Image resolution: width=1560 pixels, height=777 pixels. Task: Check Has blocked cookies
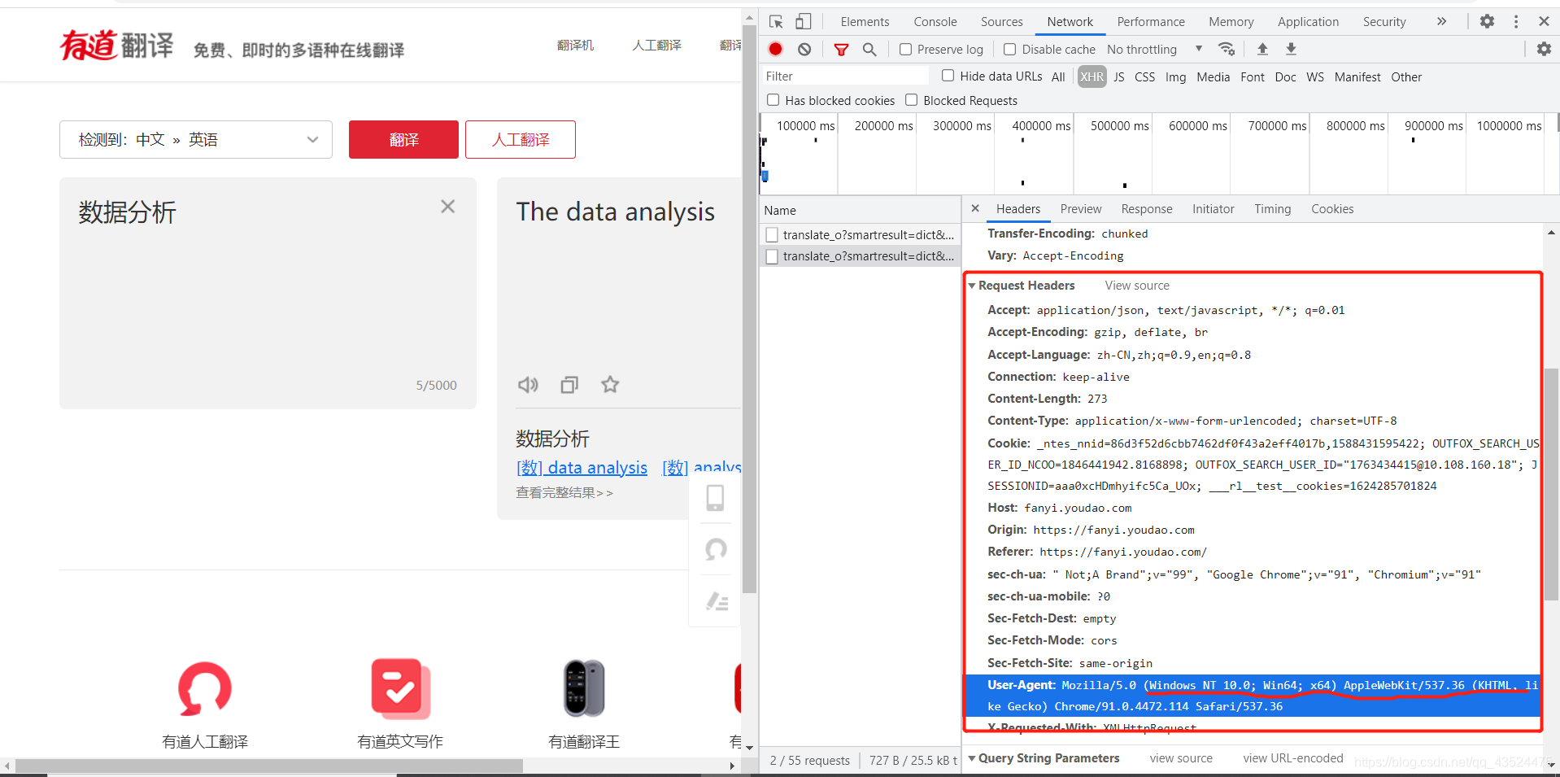coord(773,100)
